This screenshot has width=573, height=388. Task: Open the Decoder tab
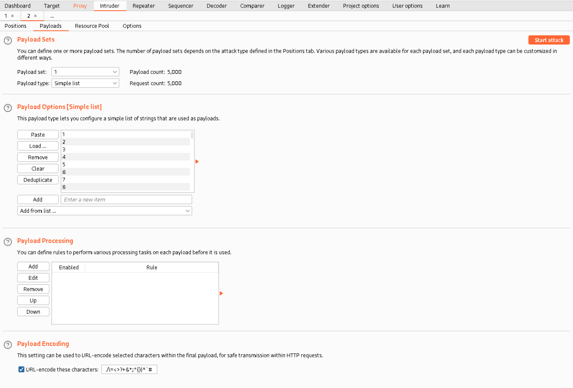pos(217,6)
